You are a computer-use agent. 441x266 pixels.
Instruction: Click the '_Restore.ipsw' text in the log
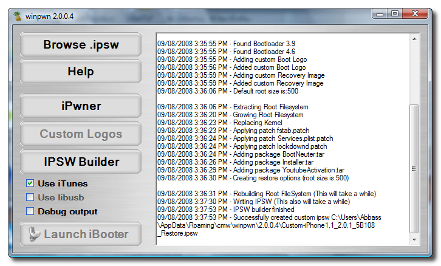click(177, 233)
